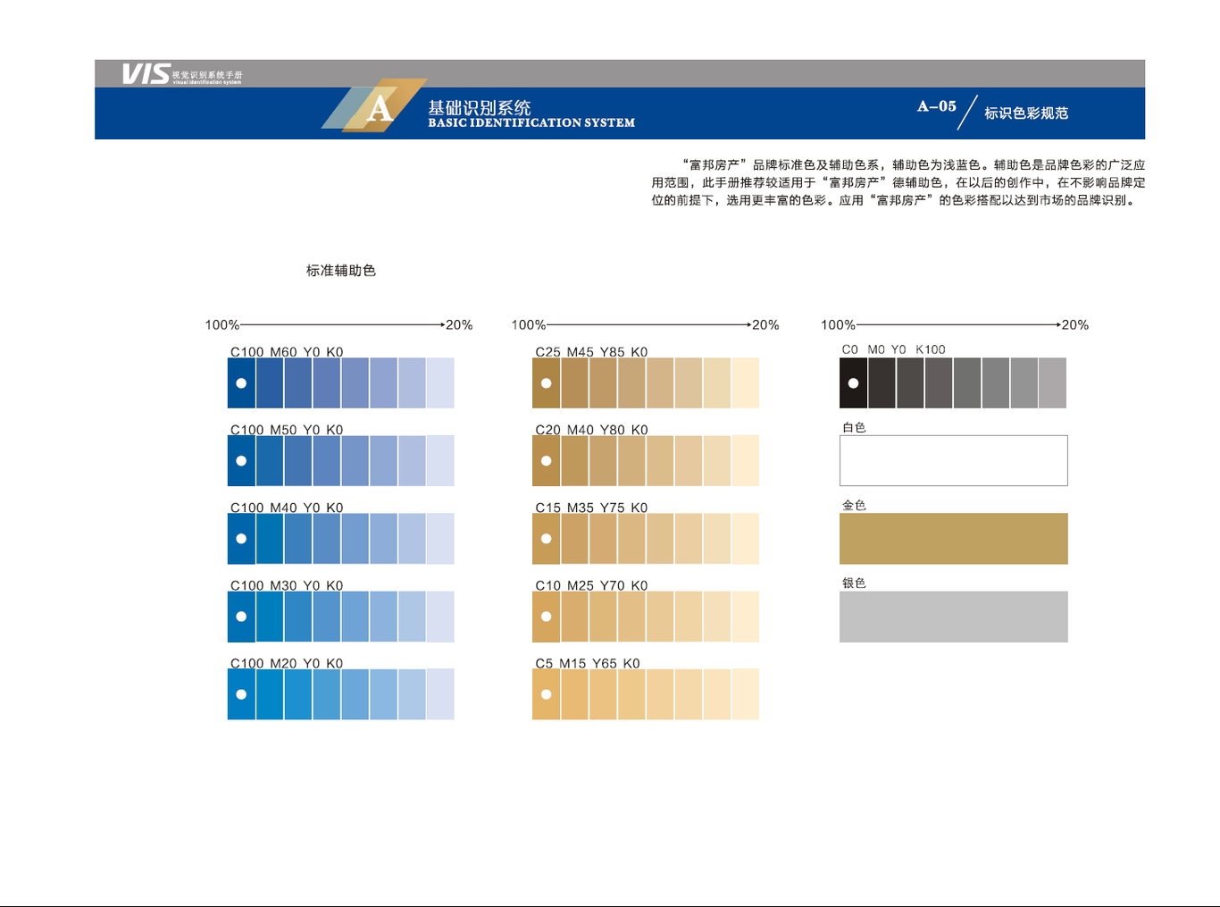Click the "C100 M40 Y0 K0" label
Screen dimensions: 1220x907
287,507
